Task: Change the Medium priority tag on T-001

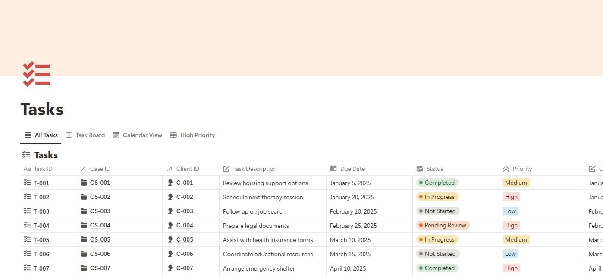Action: coord(516,183)
